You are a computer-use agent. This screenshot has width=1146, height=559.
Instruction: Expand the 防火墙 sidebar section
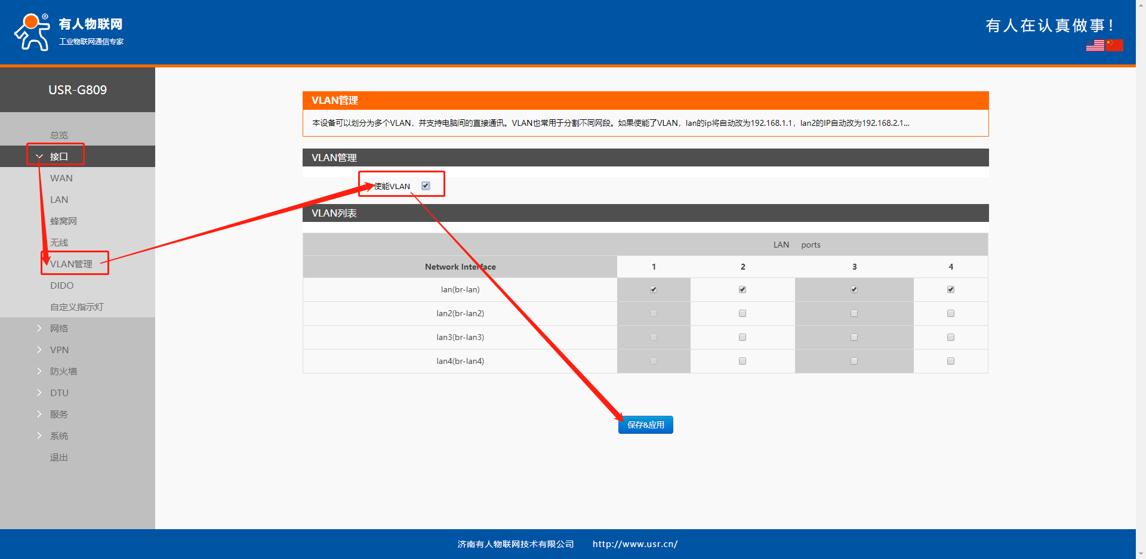click(x=63, y=371)
